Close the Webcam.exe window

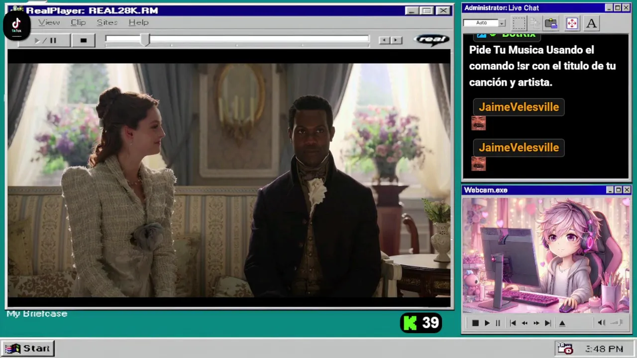click(627, 190)
